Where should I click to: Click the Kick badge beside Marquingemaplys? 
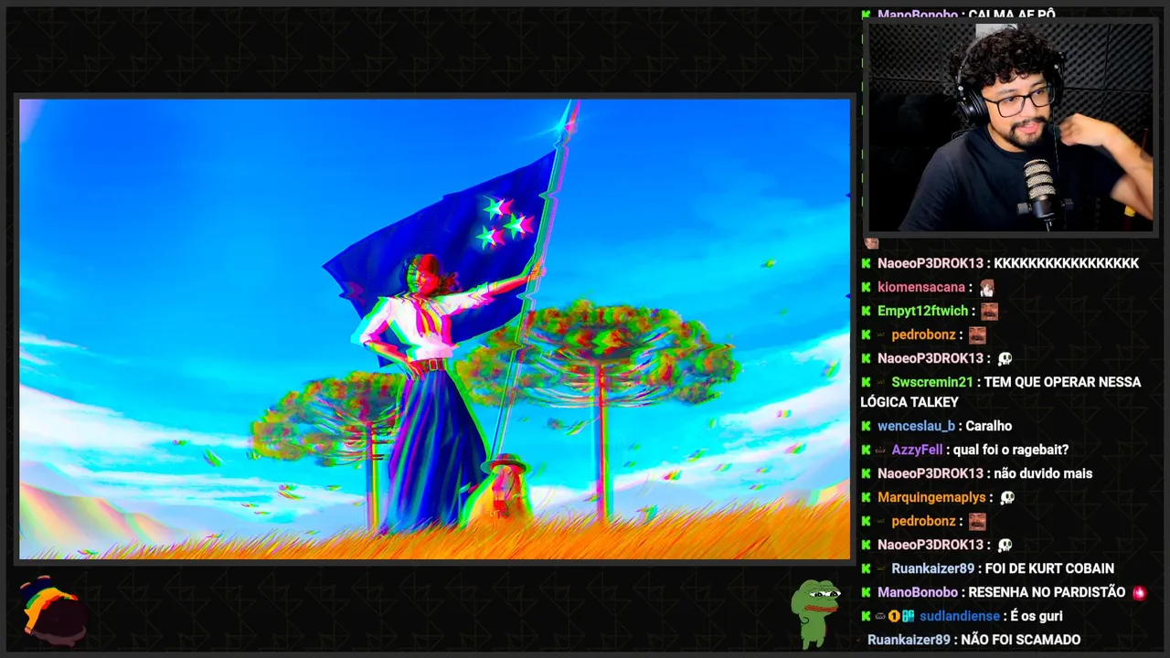[866, 497]
